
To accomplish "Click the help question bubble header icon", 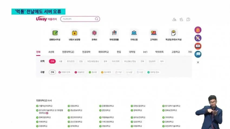I will pos(188,19).
